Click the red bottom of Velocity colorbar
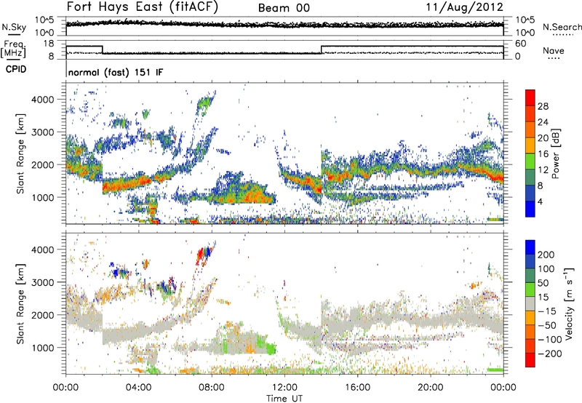This screenshot has height=403, width=582. click(x=530, y=360)
